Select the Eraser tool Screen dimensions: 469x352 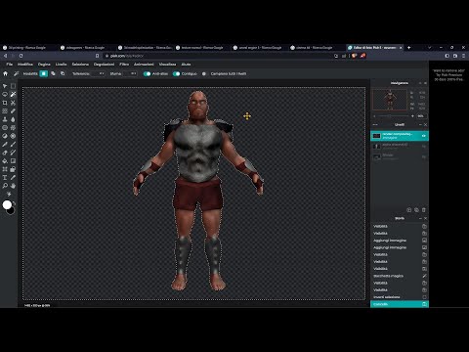(x=5, y=153)
